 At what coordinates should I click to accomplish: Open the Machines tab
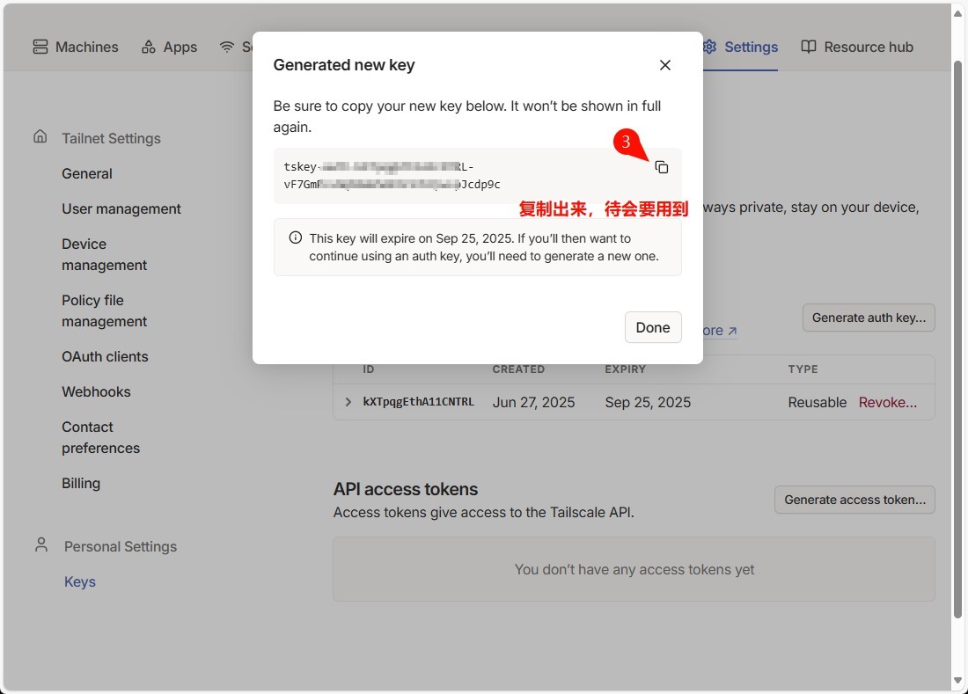76,47
